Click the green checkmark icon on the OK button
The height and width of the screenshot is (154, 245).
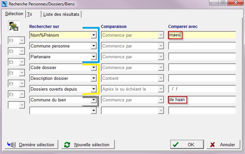click(176, 145)
